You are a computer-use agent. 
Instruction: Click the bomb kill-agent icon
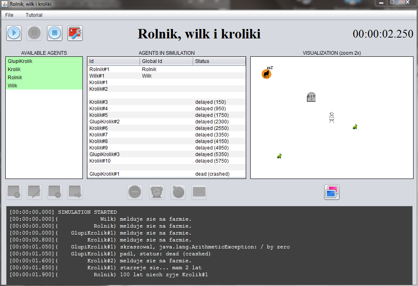[x=178, y=192]
